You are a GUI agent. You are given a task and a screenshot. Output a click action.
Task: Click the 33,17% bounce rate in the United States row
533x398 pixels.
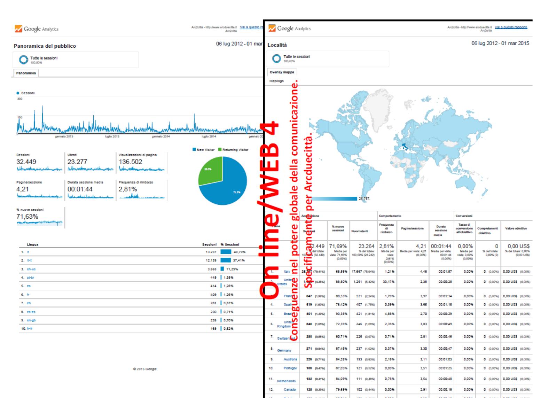pos(388,282)
